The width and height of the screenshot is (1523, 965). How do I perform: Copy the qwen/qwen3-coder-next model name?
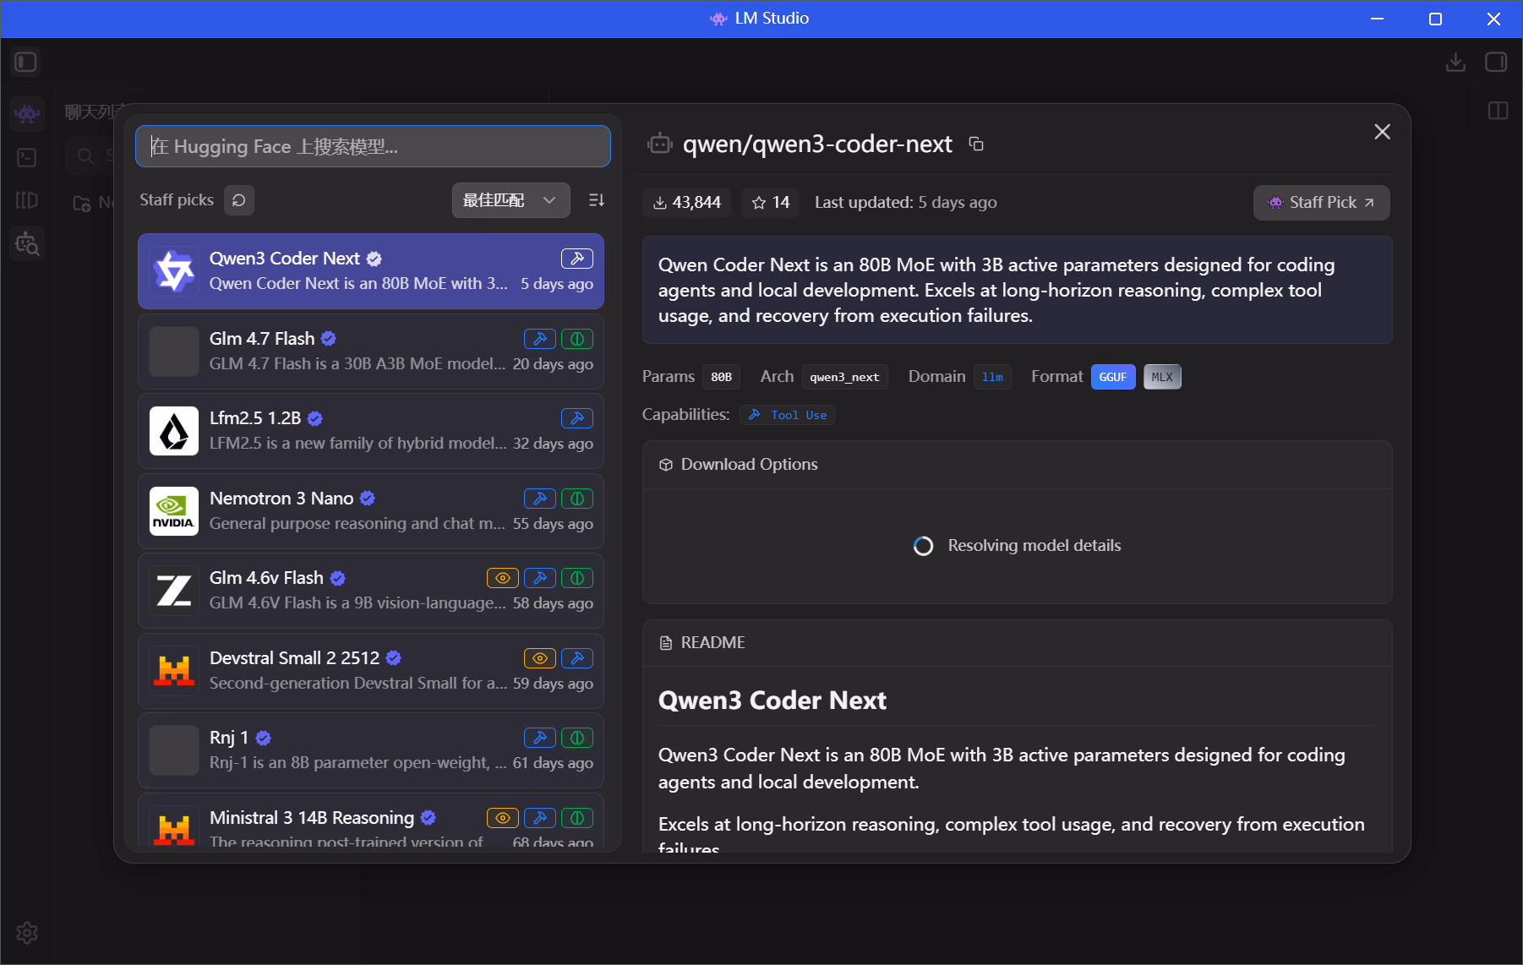(x=976, y=144)
